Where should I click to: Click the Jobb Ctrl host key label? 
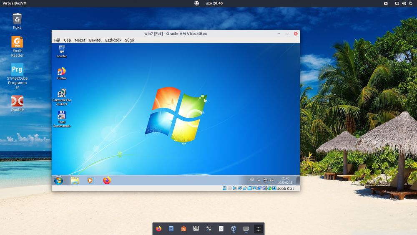tap(285, 188)
